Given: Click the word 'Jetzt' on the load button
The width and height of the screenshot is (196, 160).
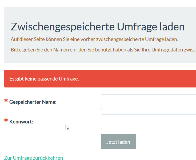Looking at the screenshot, I should point(111,142).
